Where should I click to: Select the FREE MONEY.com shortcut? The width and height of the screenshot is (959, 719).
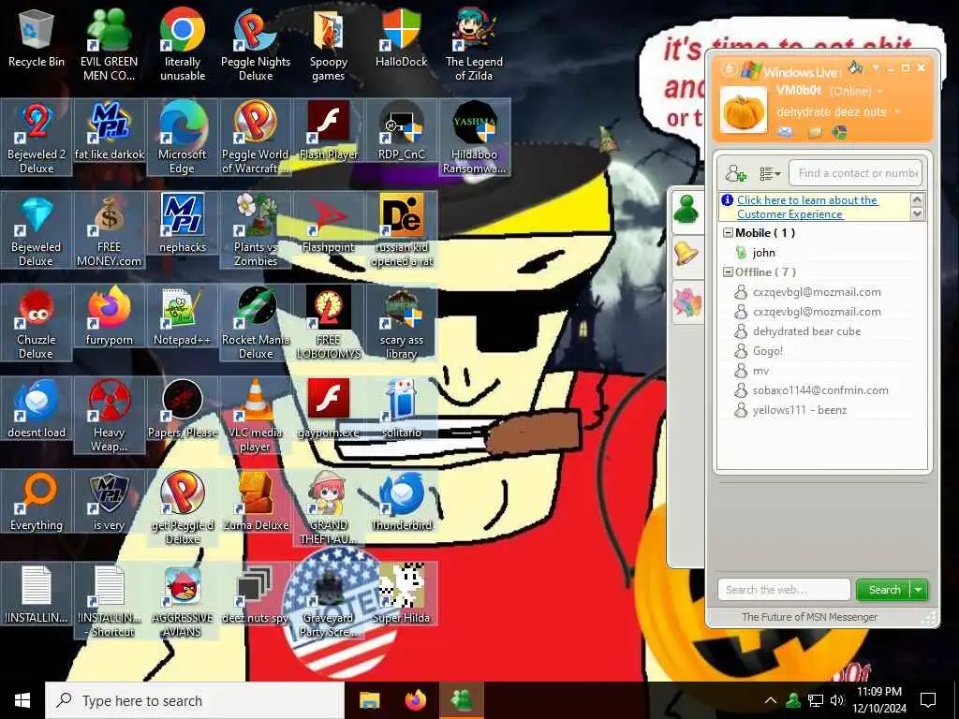click(109, 231)
